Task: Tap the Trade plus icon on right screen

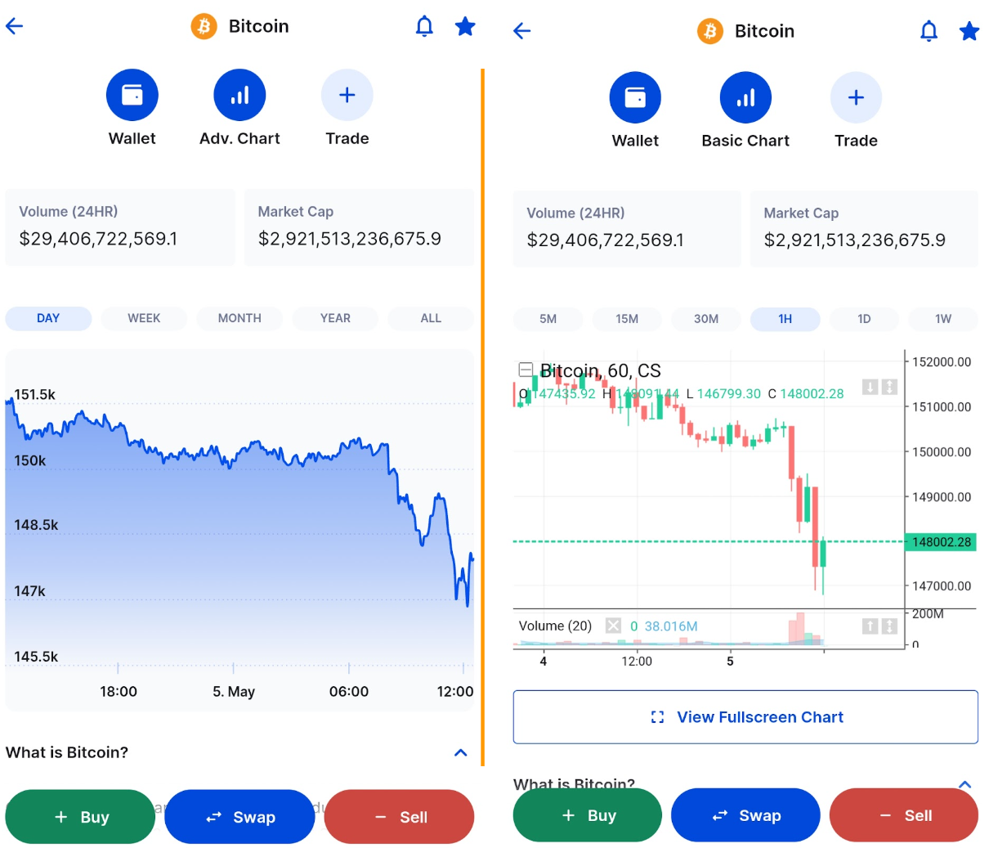Action: pyautogui.click(x=856, y=98)
